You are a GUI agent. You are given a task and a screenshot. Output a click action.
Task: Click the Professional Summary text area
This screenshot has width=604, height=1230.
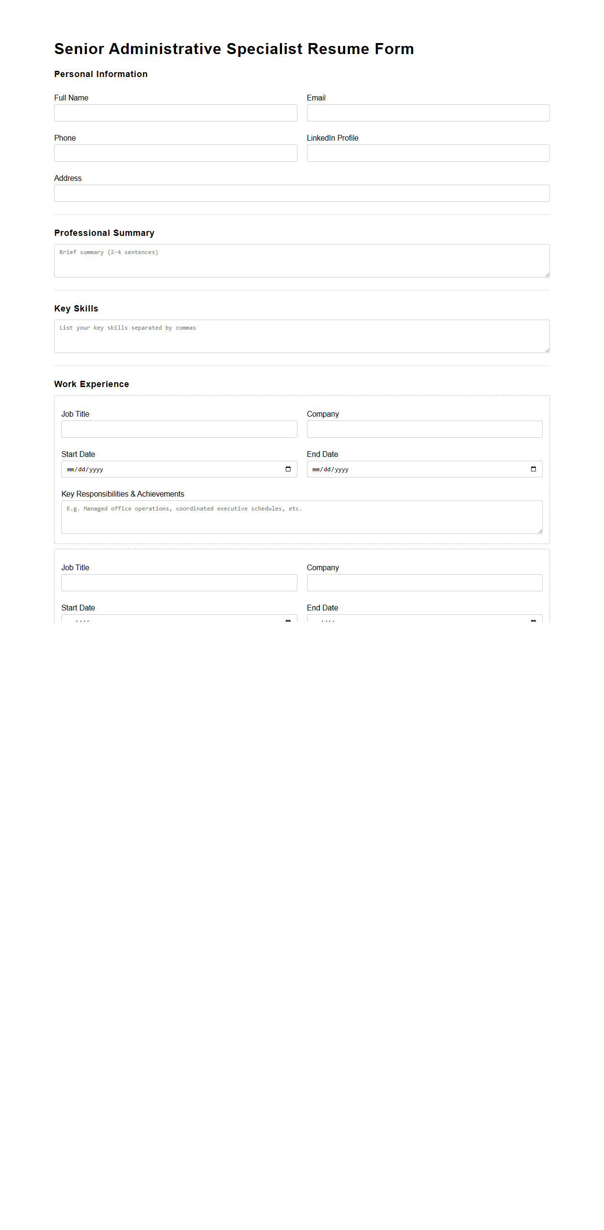coord(302,260)
